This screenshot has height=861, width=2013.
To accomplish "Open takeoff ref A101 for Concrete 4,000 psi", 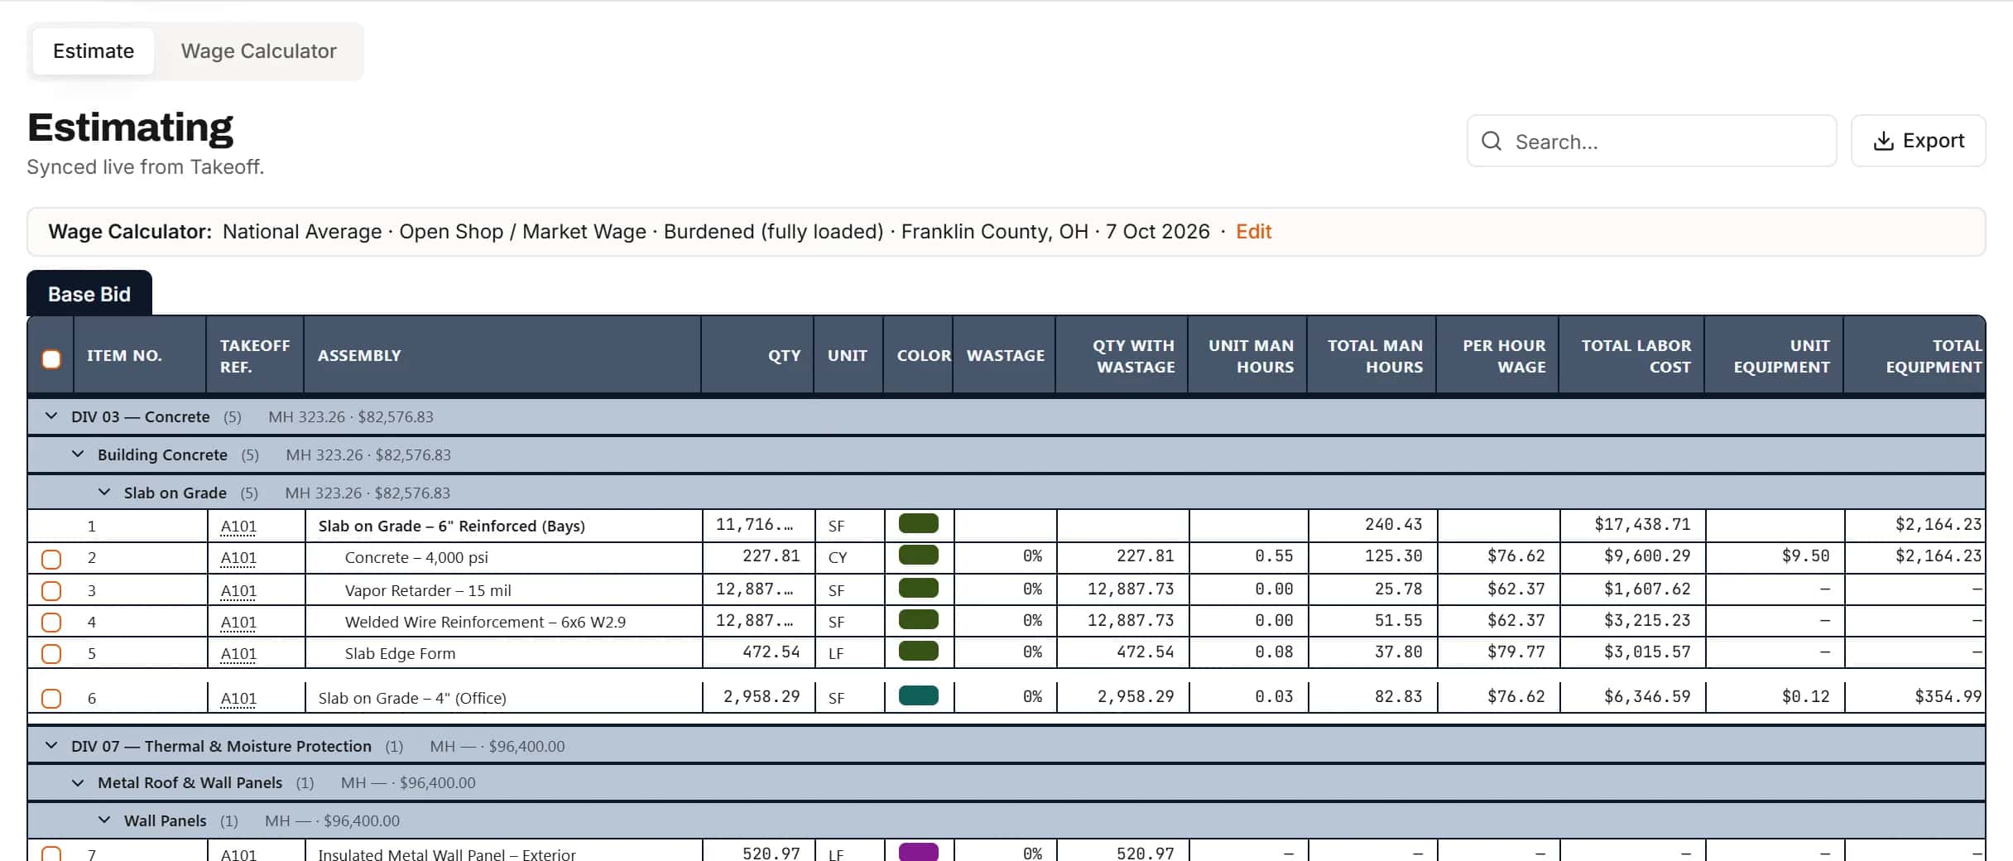I will [x=238, y=558].
